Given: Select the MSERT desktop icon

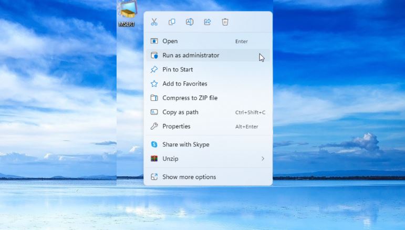Looking at the screenshot, I should (x=127, y=14).
